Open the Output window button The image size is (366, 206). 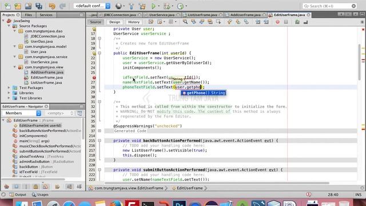[x=18, y=195]
